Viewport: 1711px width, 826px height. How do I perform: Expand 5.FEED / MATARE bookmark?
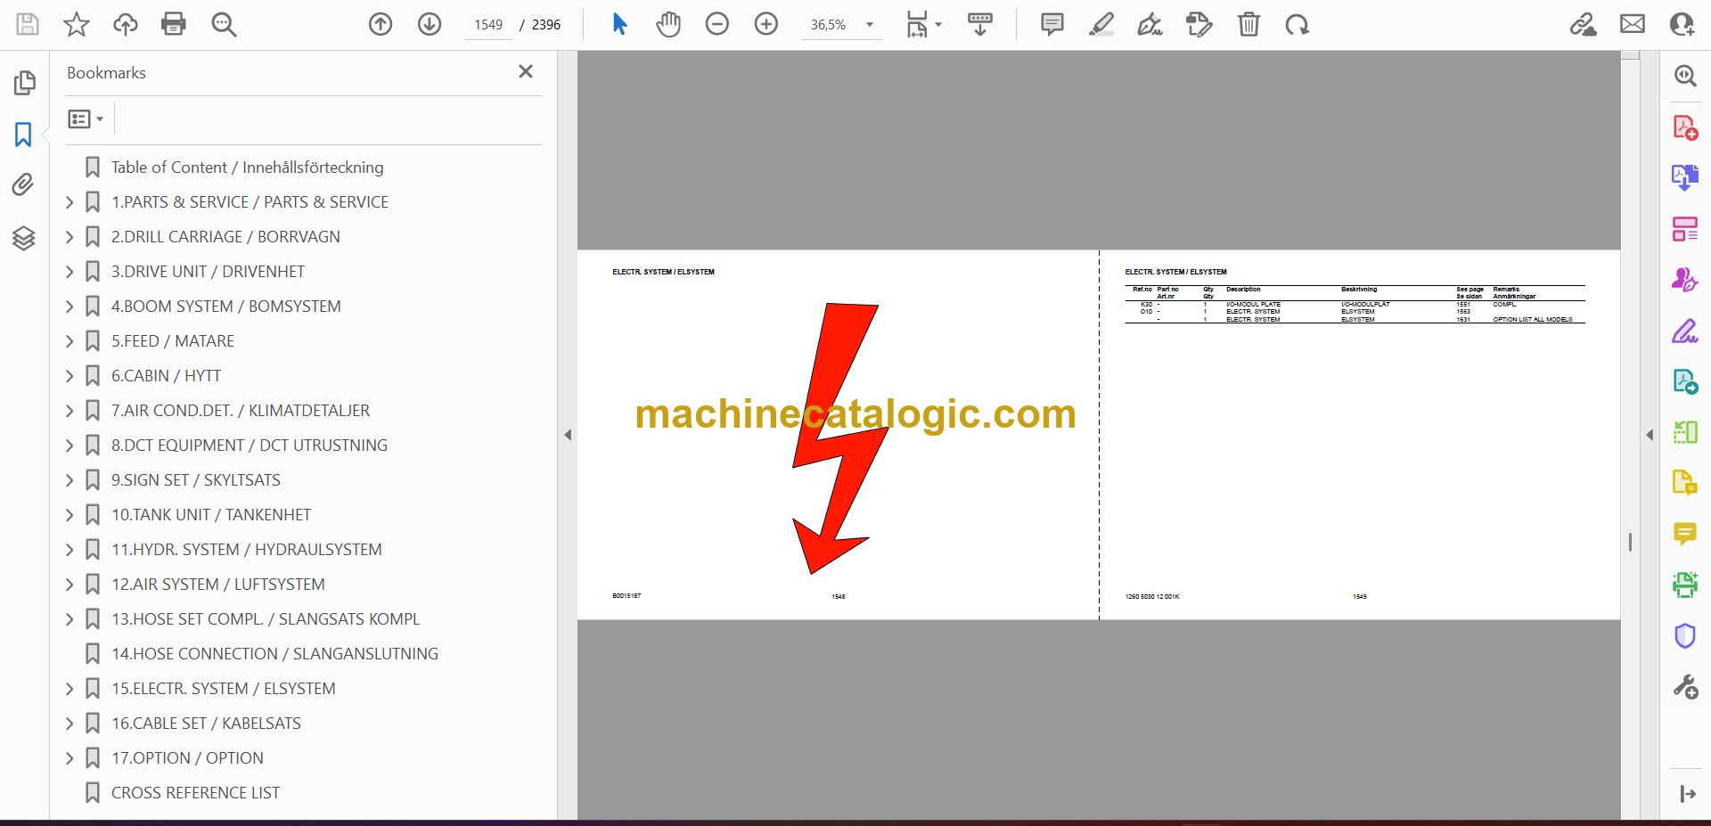[x=70, y=341]
